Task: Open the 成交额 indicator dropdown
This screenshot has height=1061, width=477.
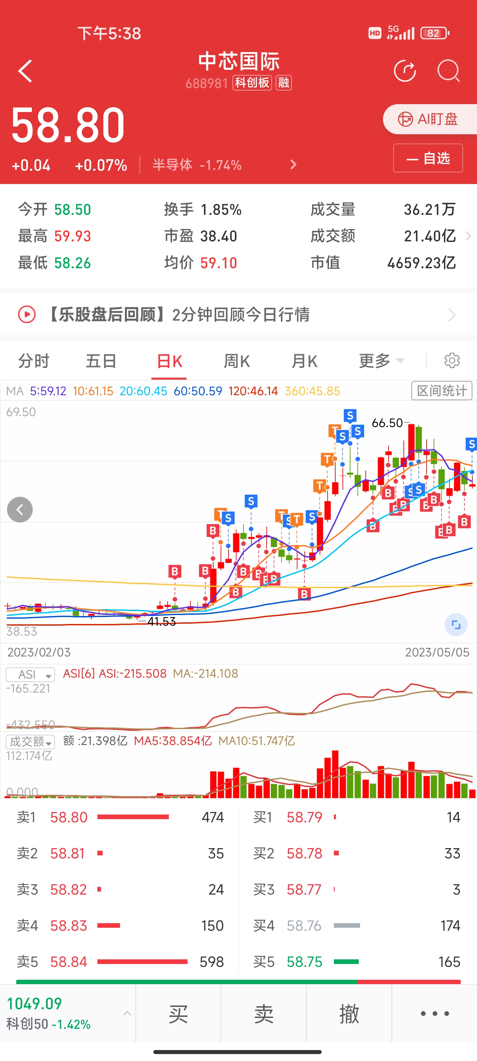Action: (30, 742)
